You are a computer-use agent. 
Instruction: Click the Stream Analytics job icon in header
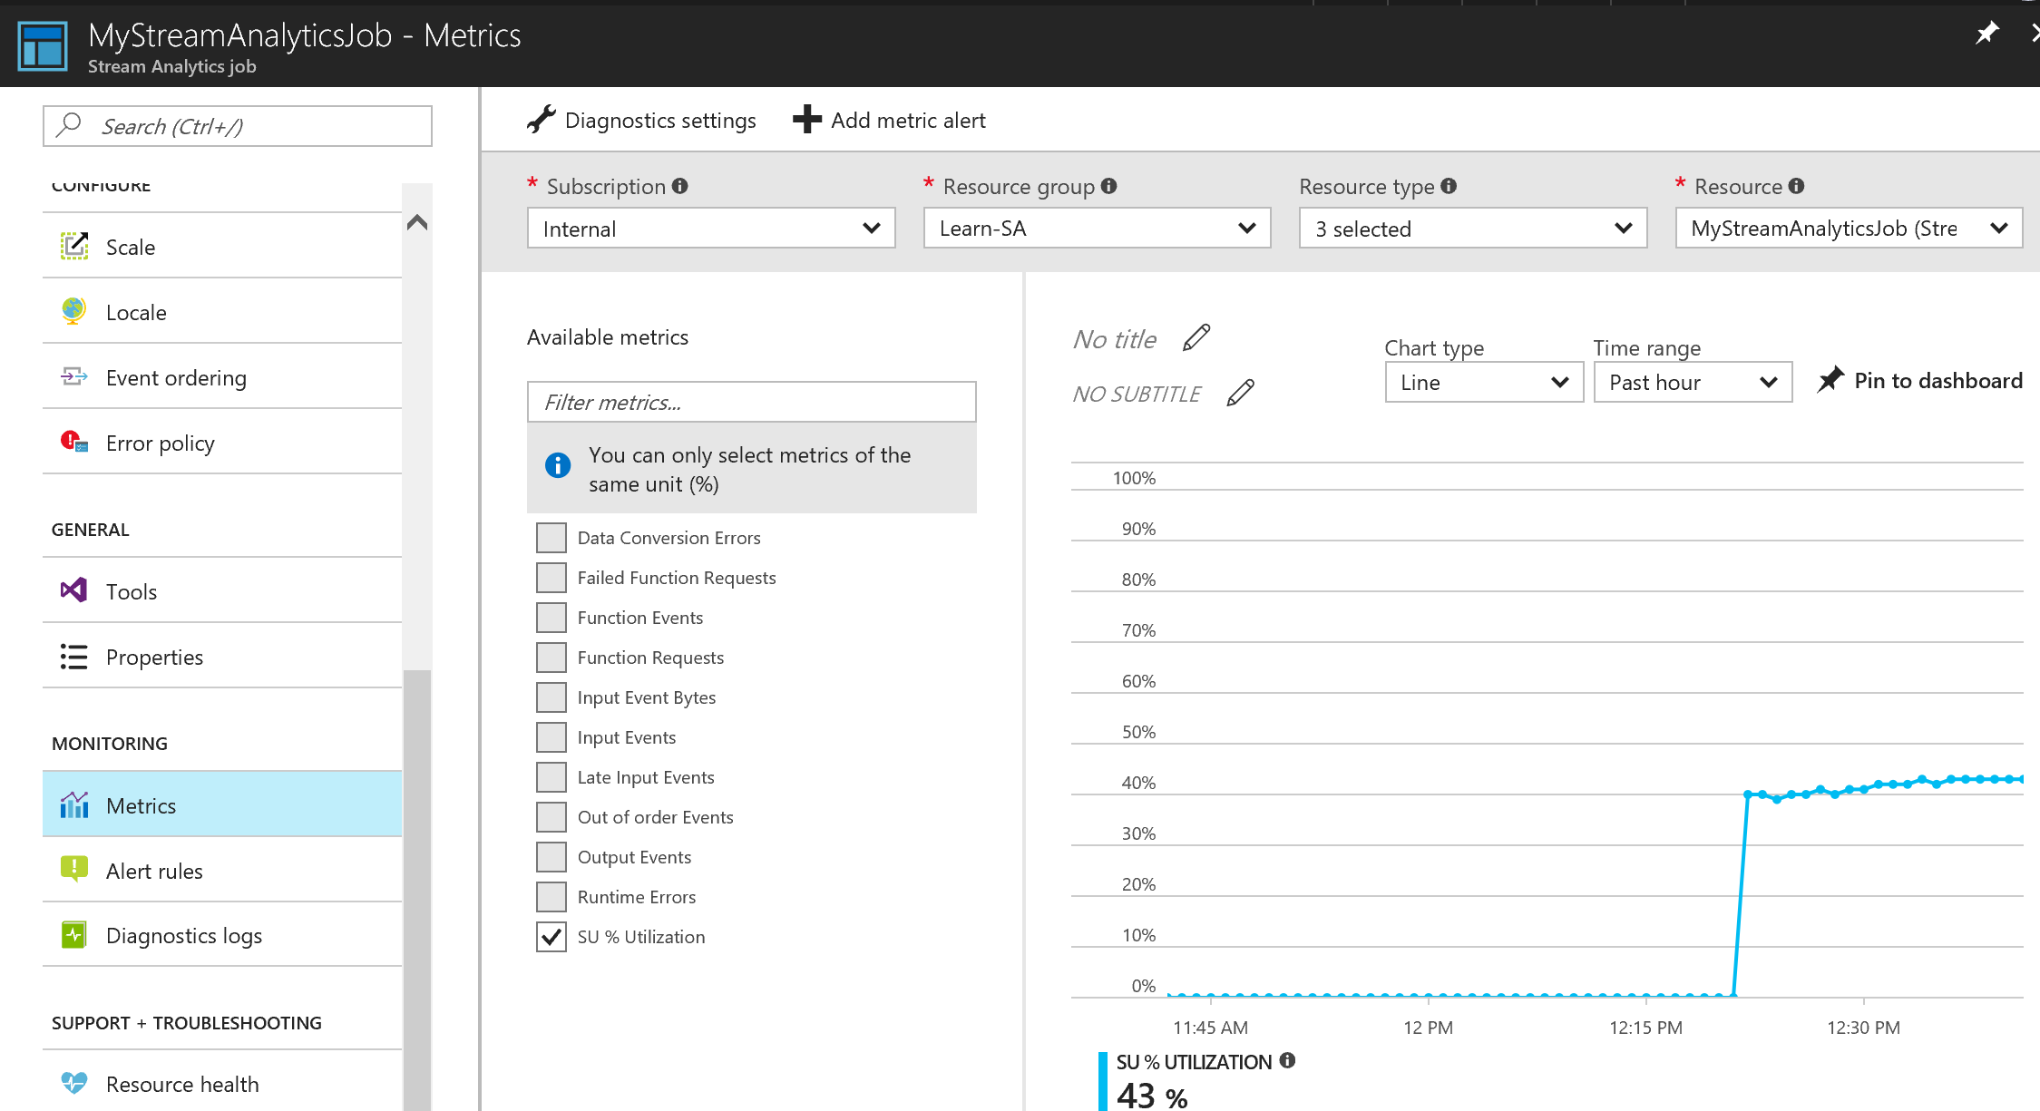point(43,46)
